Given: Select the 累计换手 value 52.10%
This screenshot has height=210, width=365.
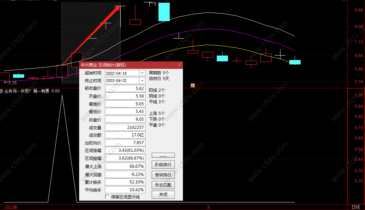Looking at the screenshot, I should (125, 182).
